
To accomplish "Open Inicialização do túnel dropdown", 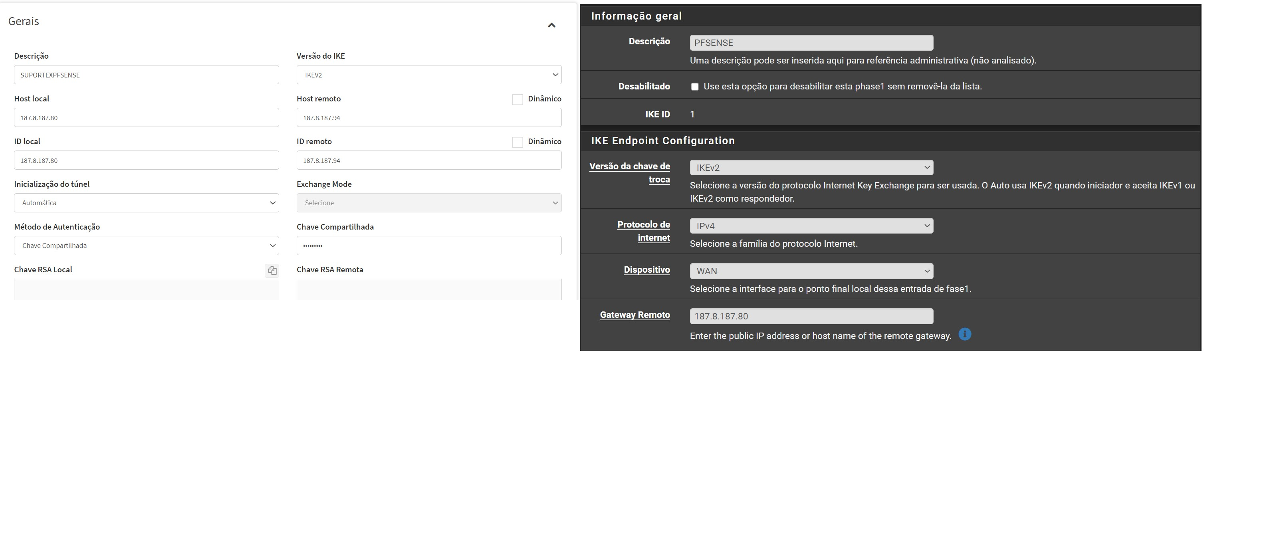I will 146,203.
